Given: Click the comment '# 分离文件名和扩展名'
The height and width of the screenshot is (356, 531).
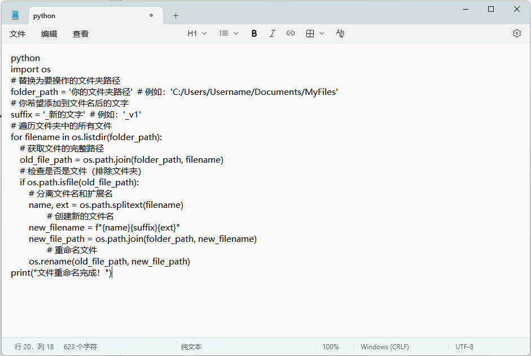Looking at the screenshot, I should pos(71,194).
